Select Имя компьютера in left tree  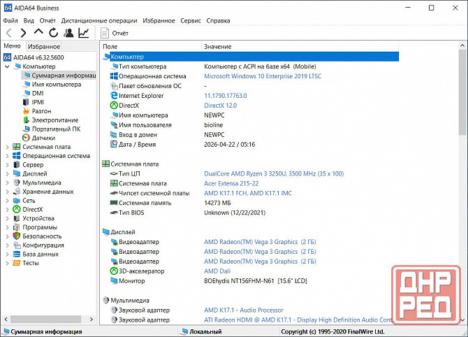(x=57, y=85)
